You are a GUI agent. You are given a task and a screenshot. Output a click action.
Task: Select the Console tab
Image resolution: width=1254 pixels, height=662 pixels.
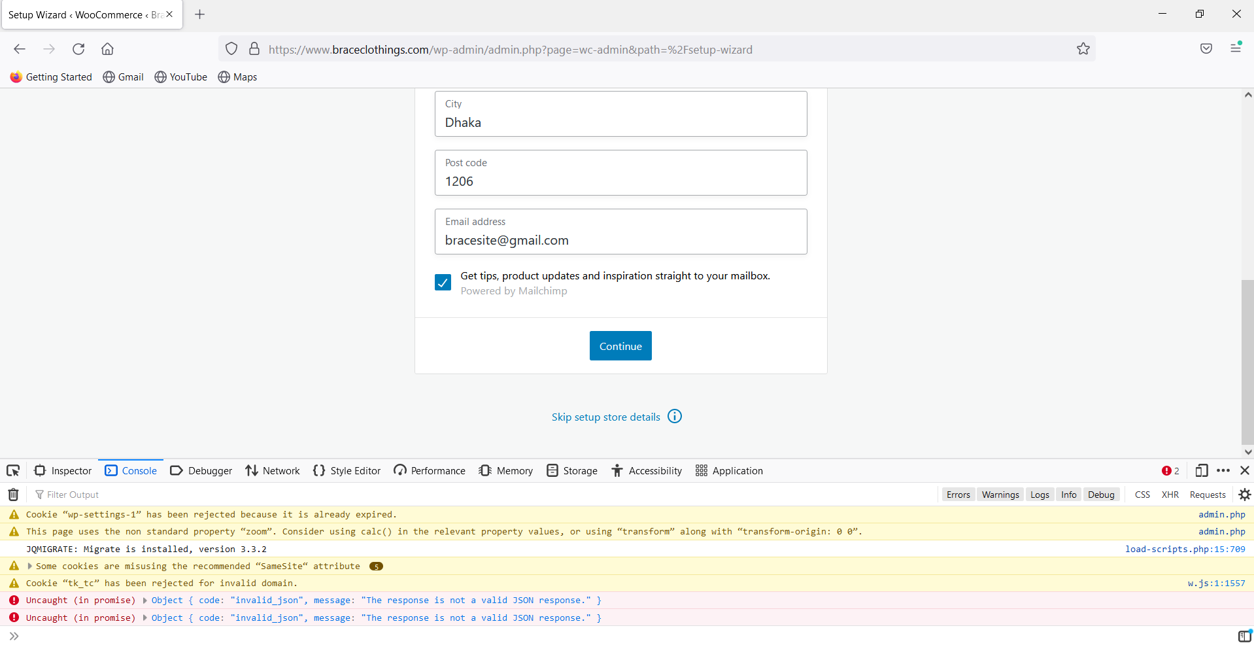coord(131,471)
